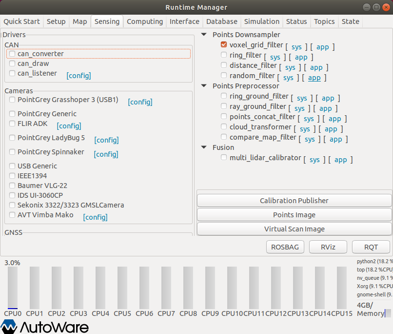
Task: Open the Setup tab
Action: point(56,21)
